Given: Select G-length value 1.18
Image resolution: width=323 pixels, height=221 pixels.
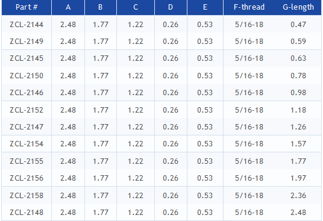Looking at the screenshot, I should tap(298, 110).
